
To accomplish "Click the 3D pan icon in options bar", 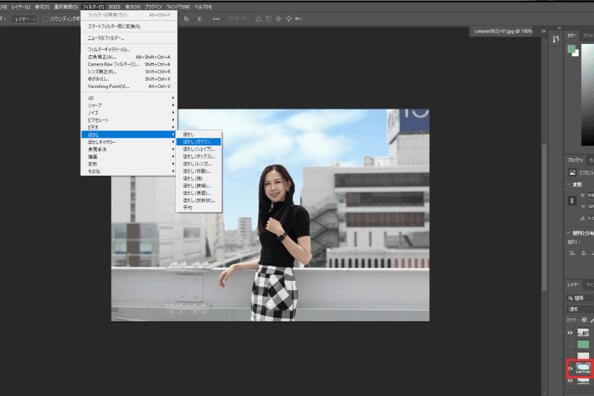I will 279,19.
